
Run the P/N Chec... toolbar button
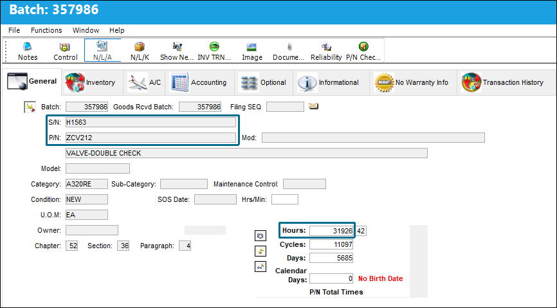pos(363,51)
